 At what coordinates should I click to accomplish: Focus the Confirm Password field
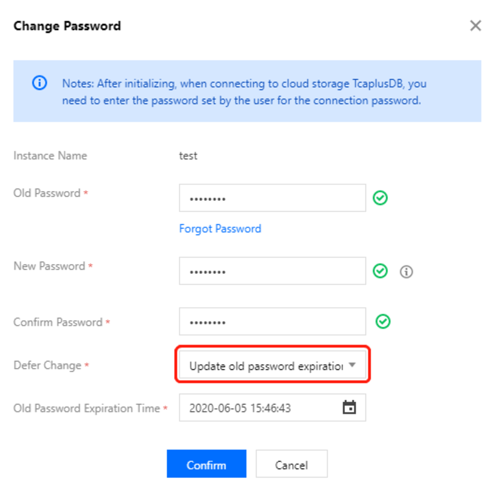point(272,322)
